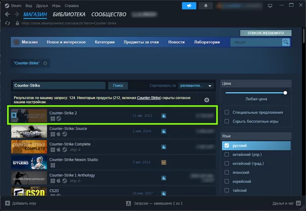Image resolution: width=306 pixels, height=211 pixels.
Task: Click the store search magnifier icon
Action: coord(286,42)
